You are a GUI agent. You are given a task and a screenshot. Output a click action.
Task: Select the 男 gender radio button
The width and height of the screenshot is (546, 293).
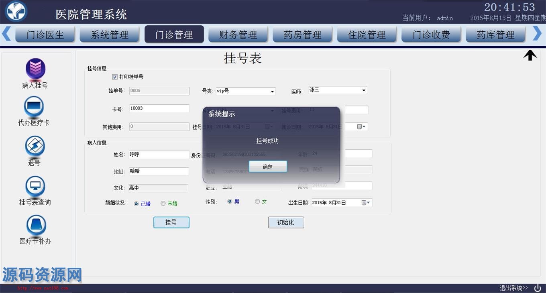click(230, 201)
